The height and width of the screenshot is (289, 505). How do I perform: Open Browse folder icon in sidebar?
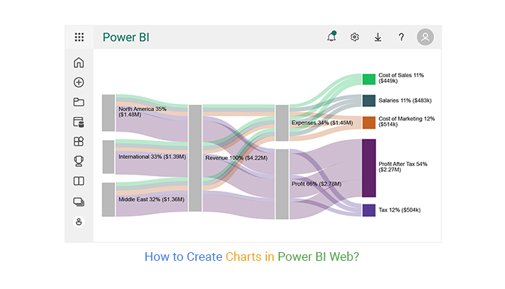(79, 102)
